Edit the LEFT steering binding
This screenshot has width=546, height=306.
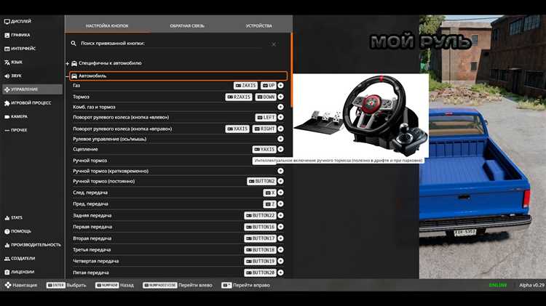[266, 118]
